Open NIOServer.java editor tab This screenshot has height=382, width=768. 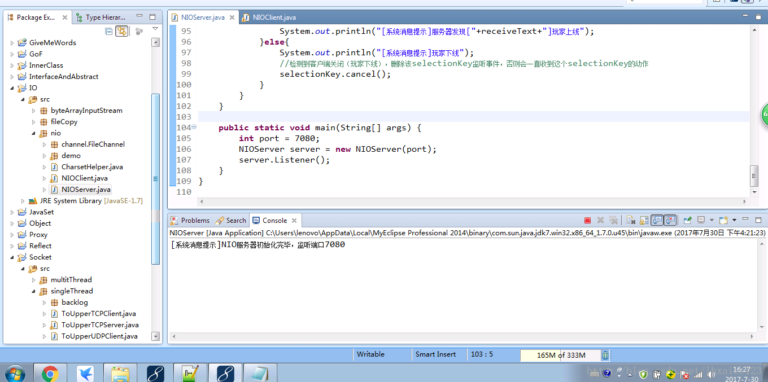click(203, 17)
